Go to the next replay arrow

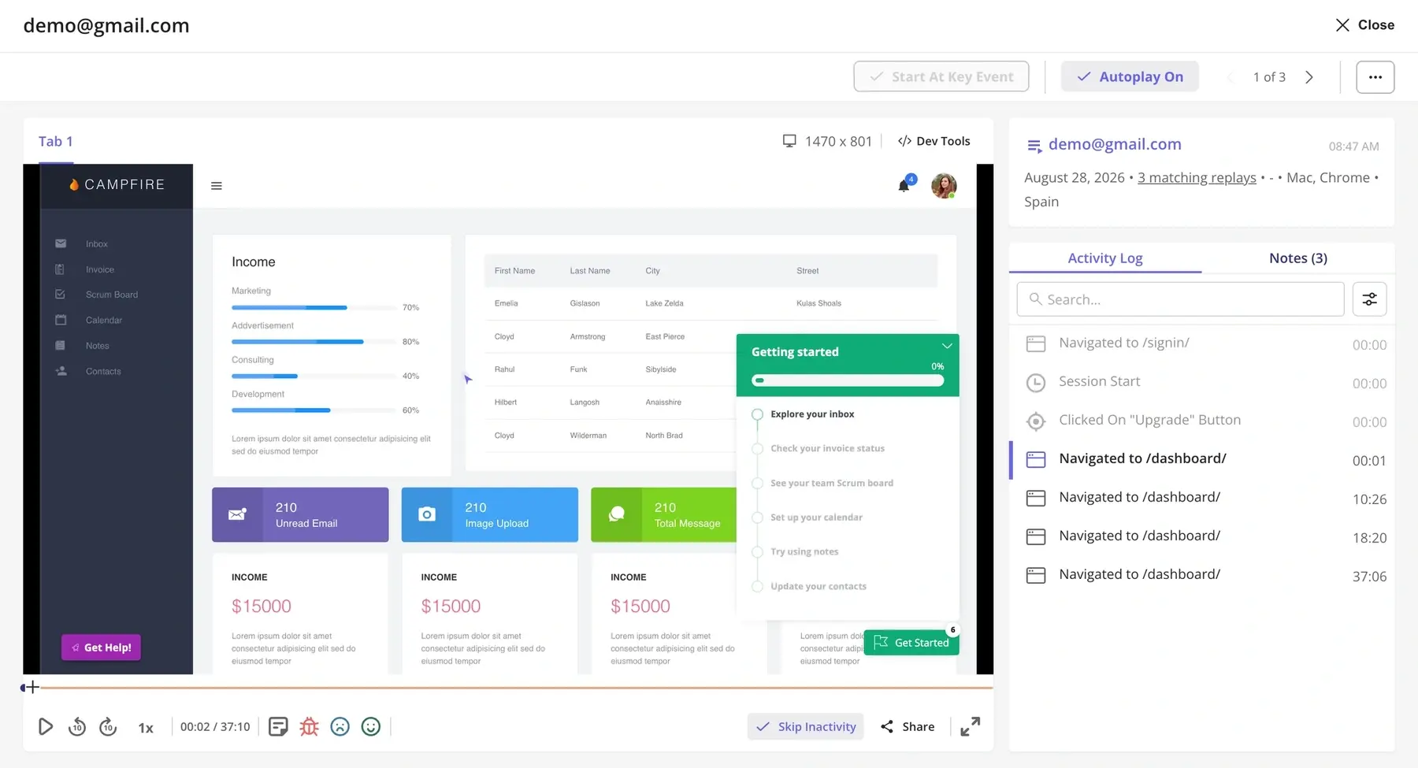tap(1309, 77)
